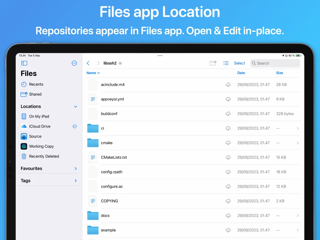320x240 pixels.
Task: Click the magnifier icon in Search
Action: (254, 63)
